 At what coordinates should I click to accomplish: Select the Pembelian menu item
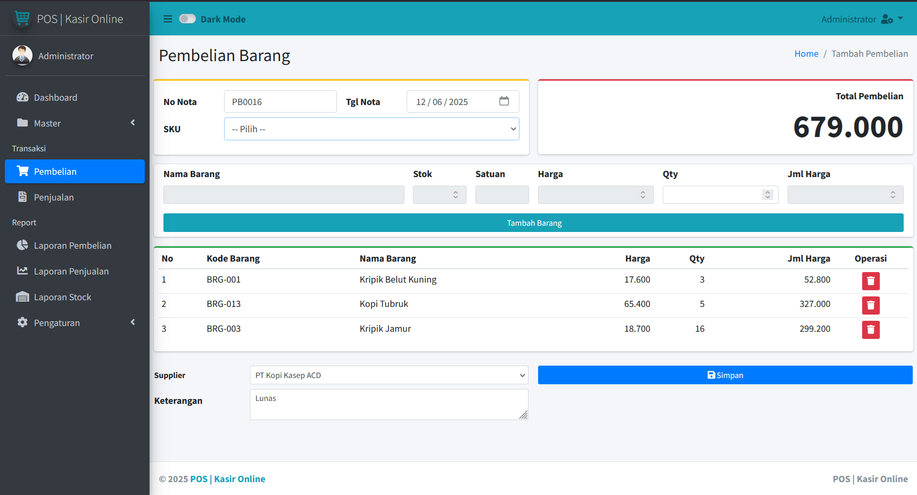[75, 171]
